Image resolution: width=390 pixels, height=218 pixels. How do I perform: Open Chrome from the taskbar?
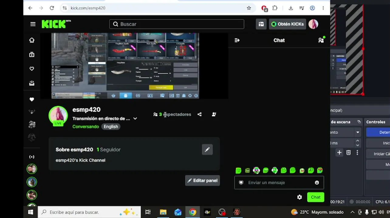click(193, 212)
